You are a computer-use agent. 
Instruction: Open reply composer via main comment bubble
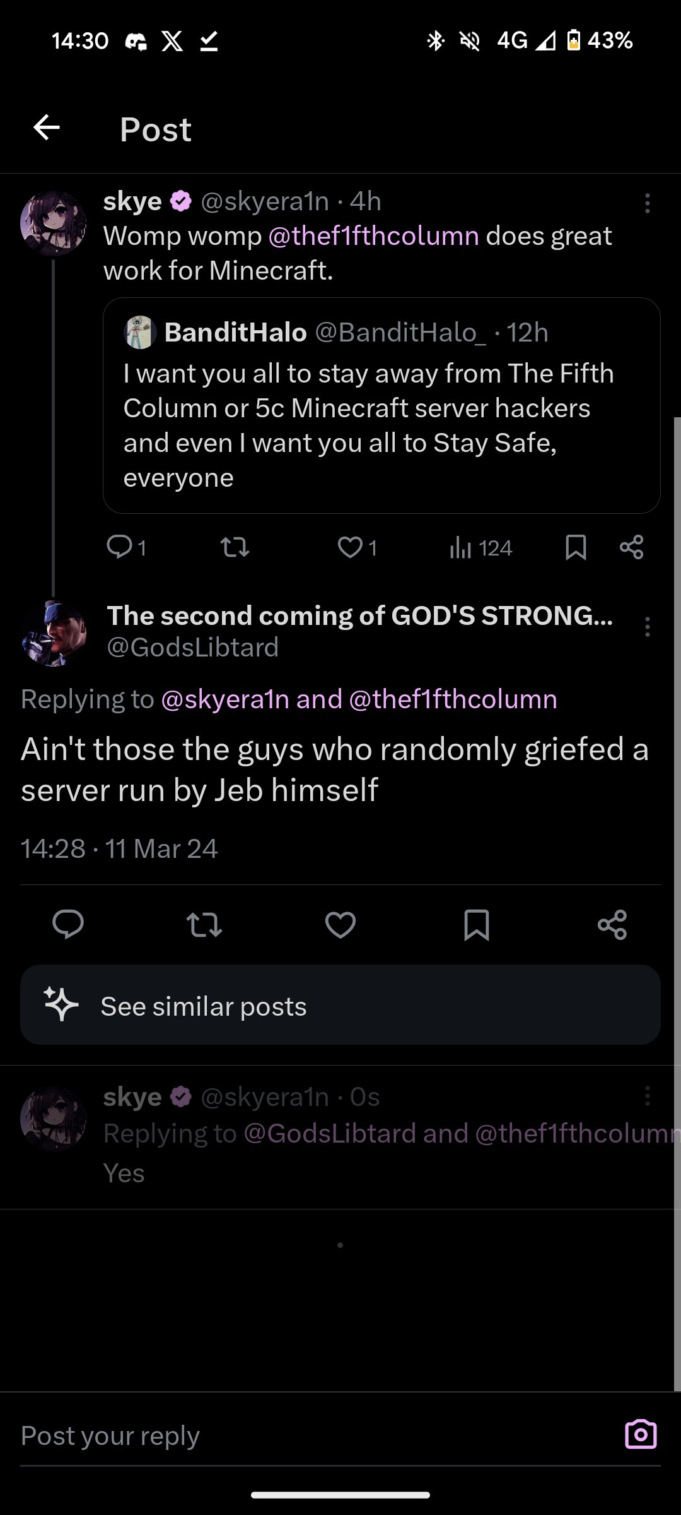click(68, 925)
